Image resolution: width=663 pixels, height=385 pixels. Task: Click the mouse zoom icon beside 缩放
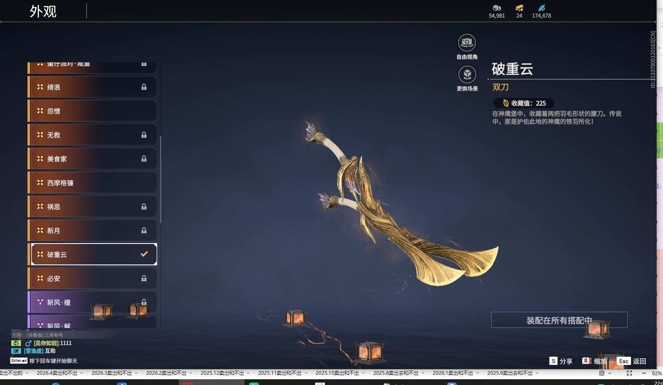[587, 361]
